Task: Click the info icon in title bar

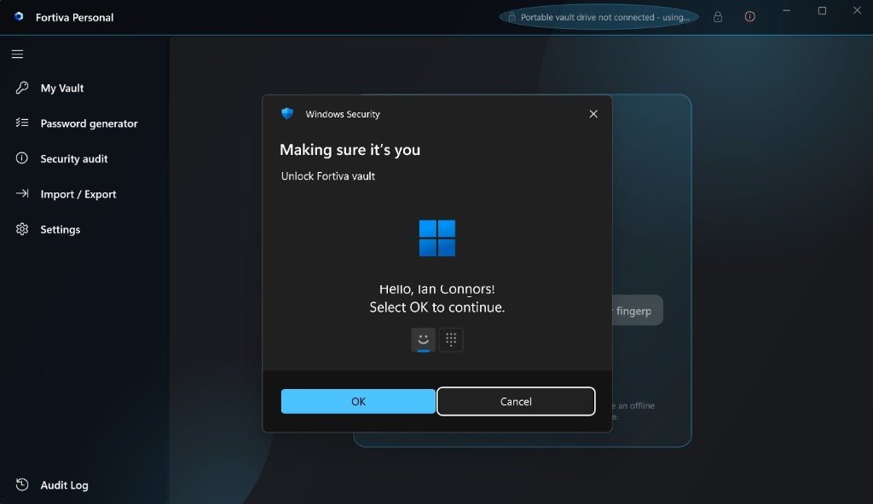Action: click(750, 17)
